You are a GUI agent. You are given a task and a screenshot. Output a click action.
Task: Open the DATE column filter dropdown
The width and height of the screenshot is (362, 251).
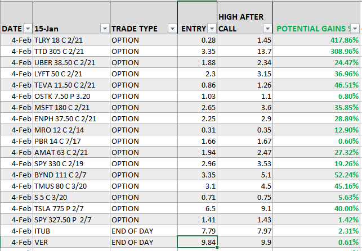click(28, 29)
